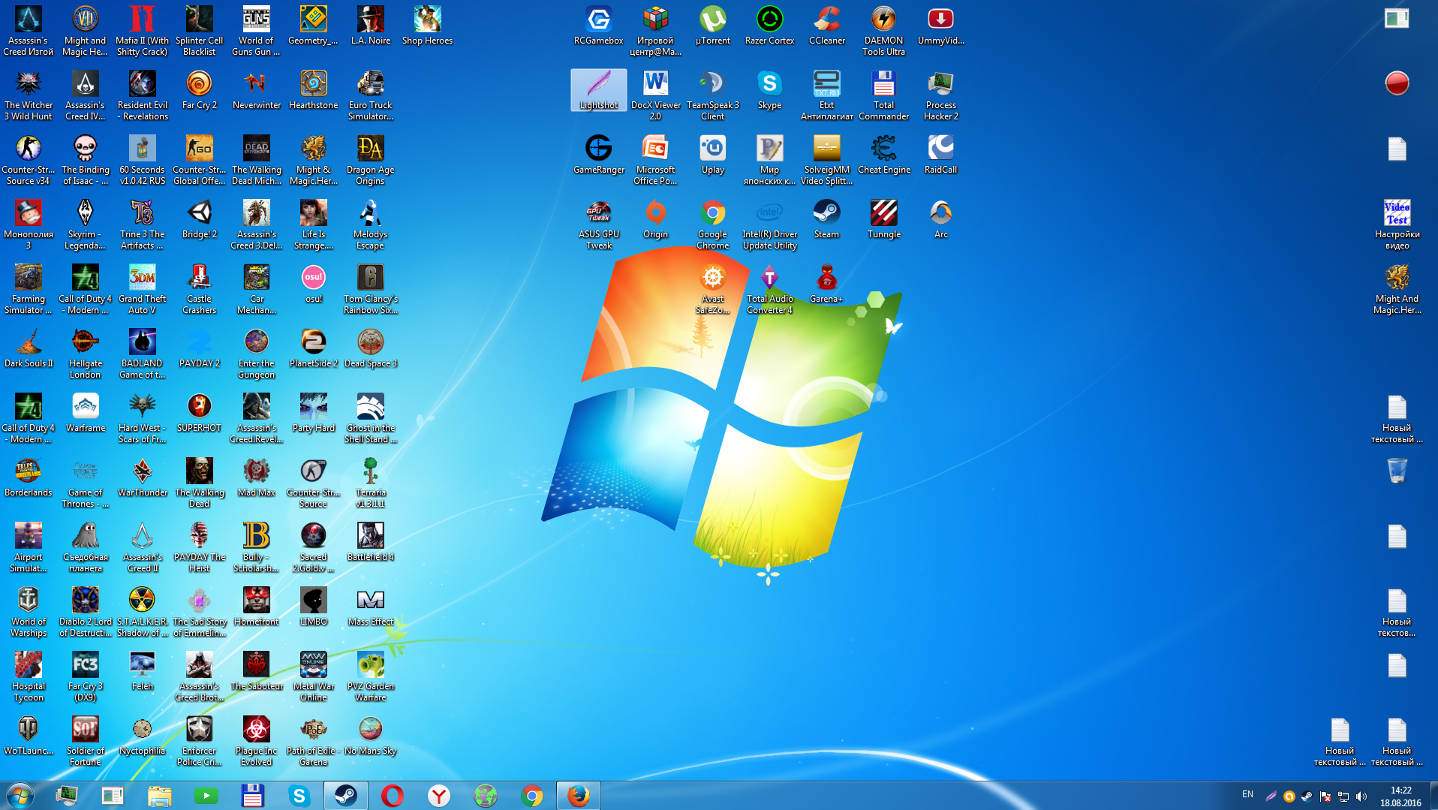Click the Lightshot desktop icon
Image resolution: width=1438 pixels, height=810 pixels.
click(x=598, y=90)
